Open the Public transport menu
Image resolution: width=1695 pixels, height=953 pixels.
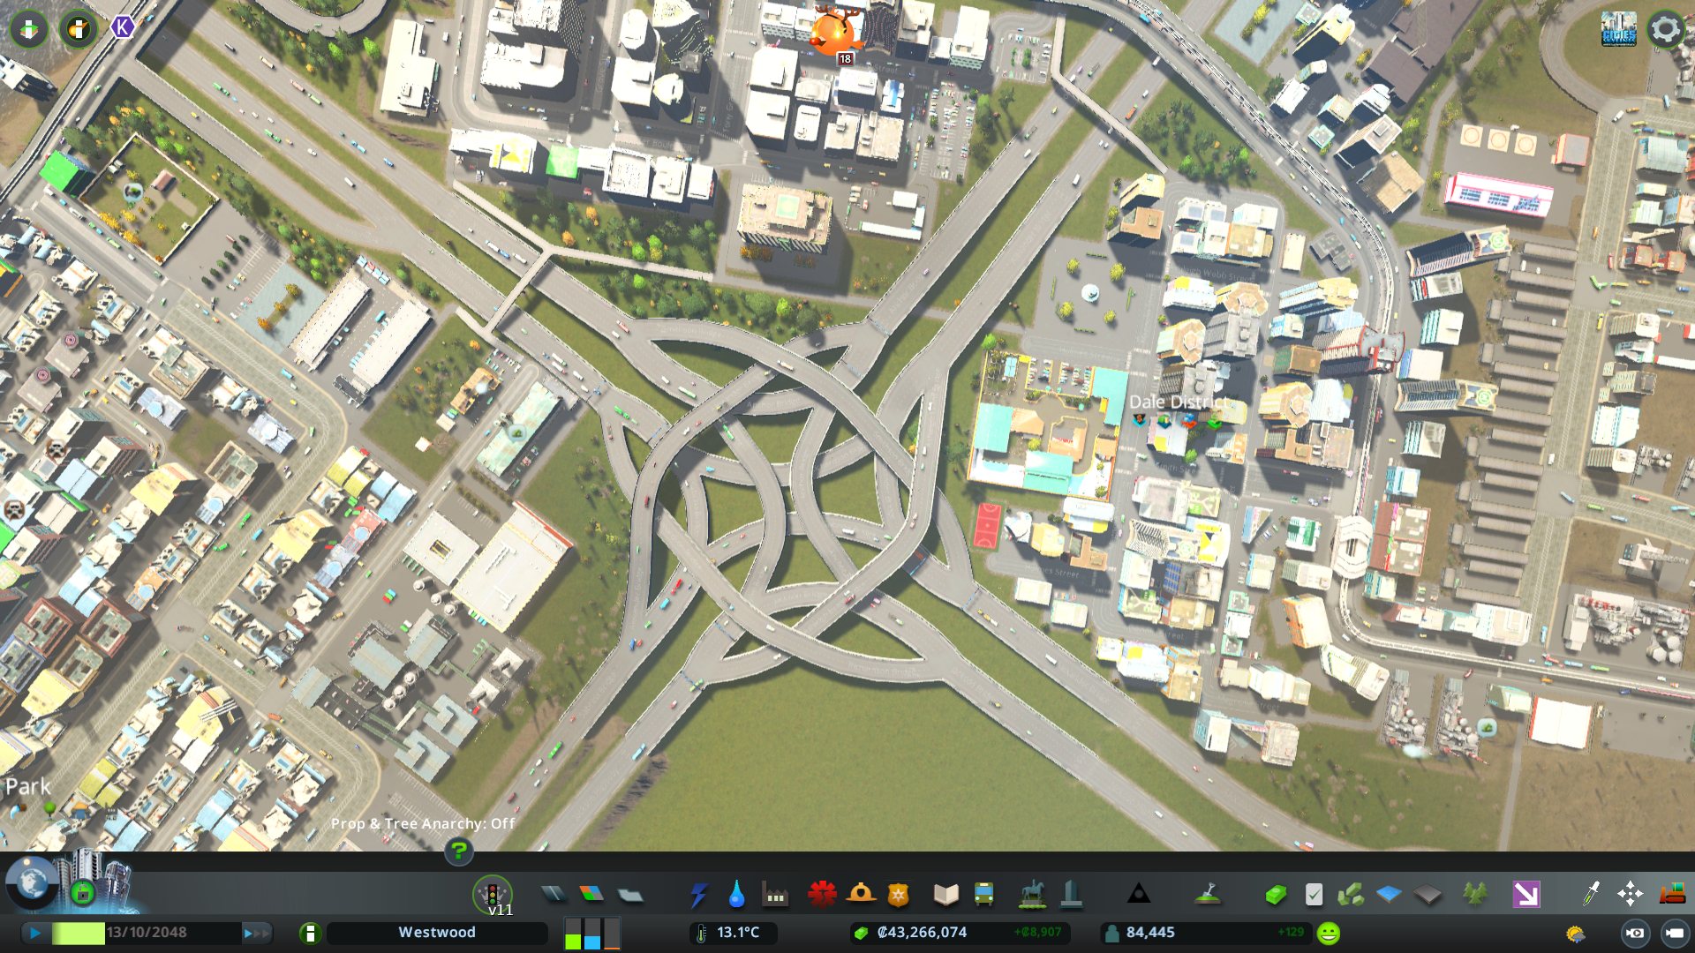pyautogui.click(x=983, y=896)
